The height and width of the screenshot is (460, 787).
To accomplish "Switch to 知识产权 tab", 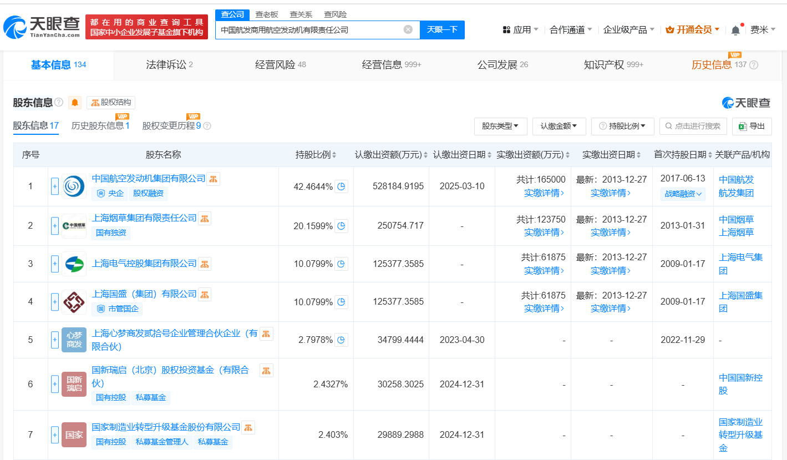I will click(613, 65).
